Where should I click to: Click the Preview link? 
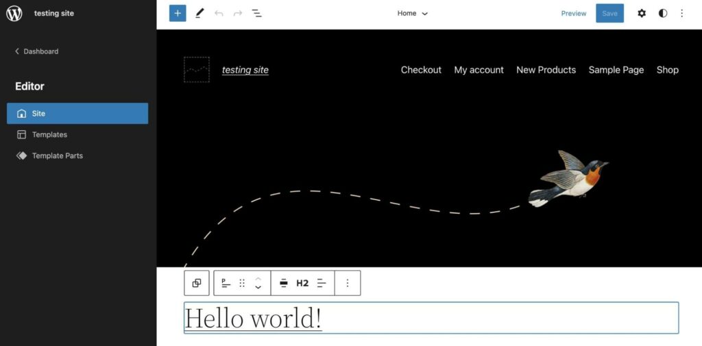click(x=574, y=14)
